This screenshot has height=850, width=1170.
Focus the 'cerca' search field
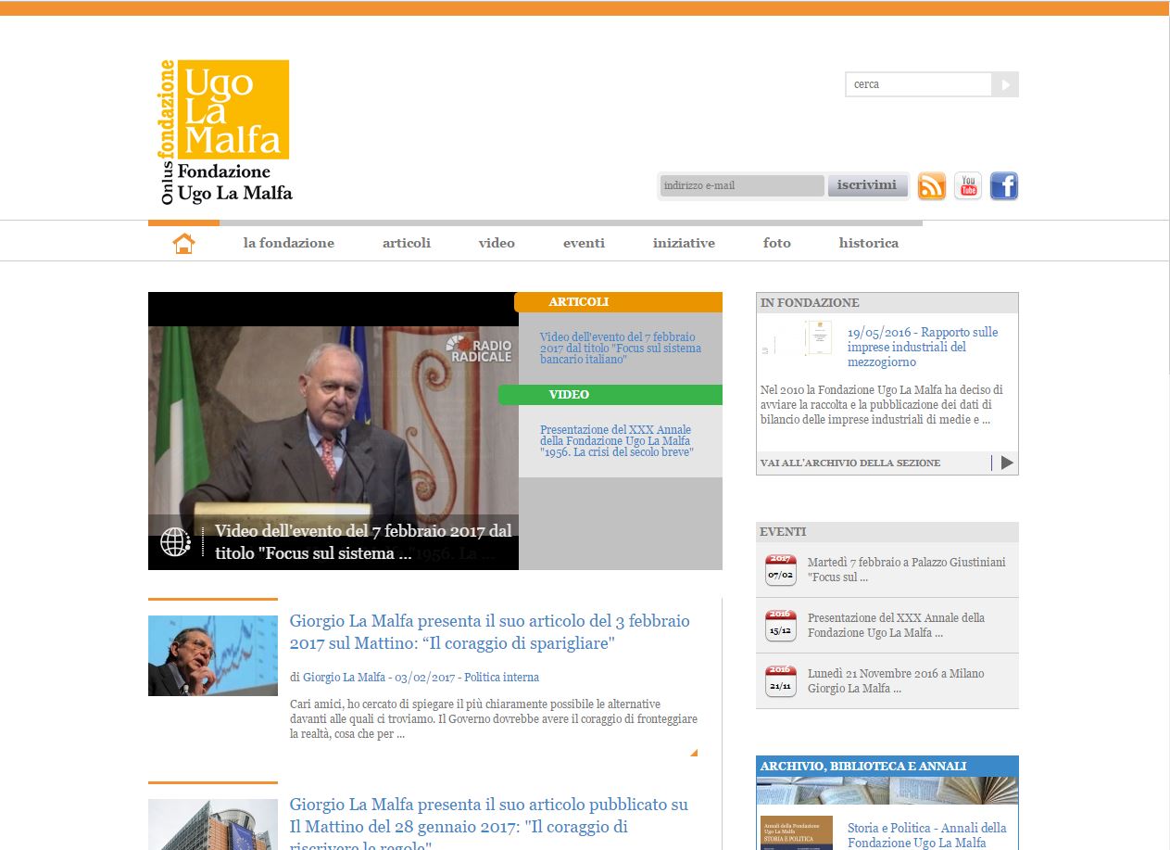[x=918, y=84]
